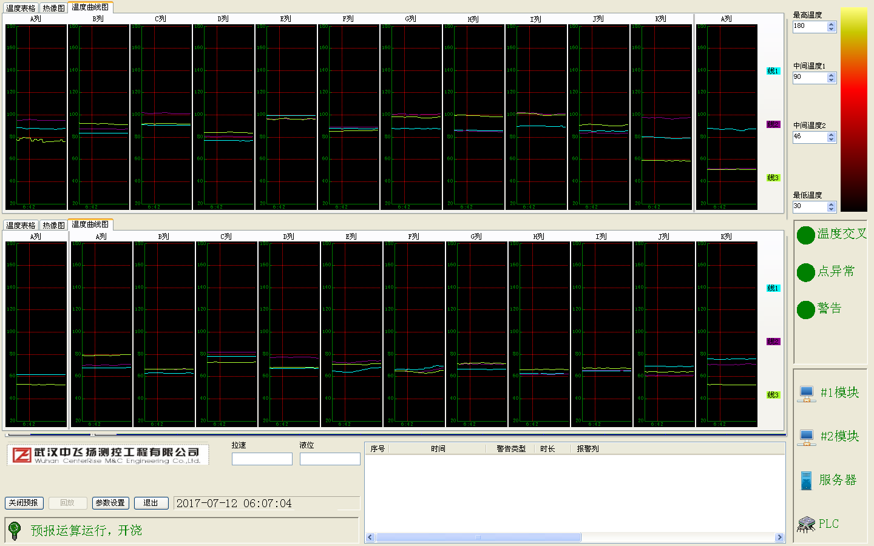Click the green 温度交叉 indicator light
The height and width of the screenshot is (546, 874).
click(805, 235)
